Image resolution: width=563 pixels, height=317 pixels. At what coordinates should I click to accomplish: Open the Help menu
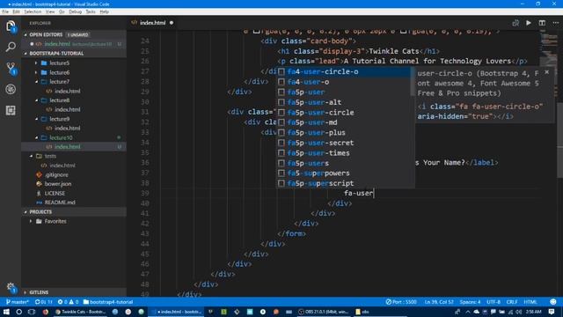tap(104, 11)
